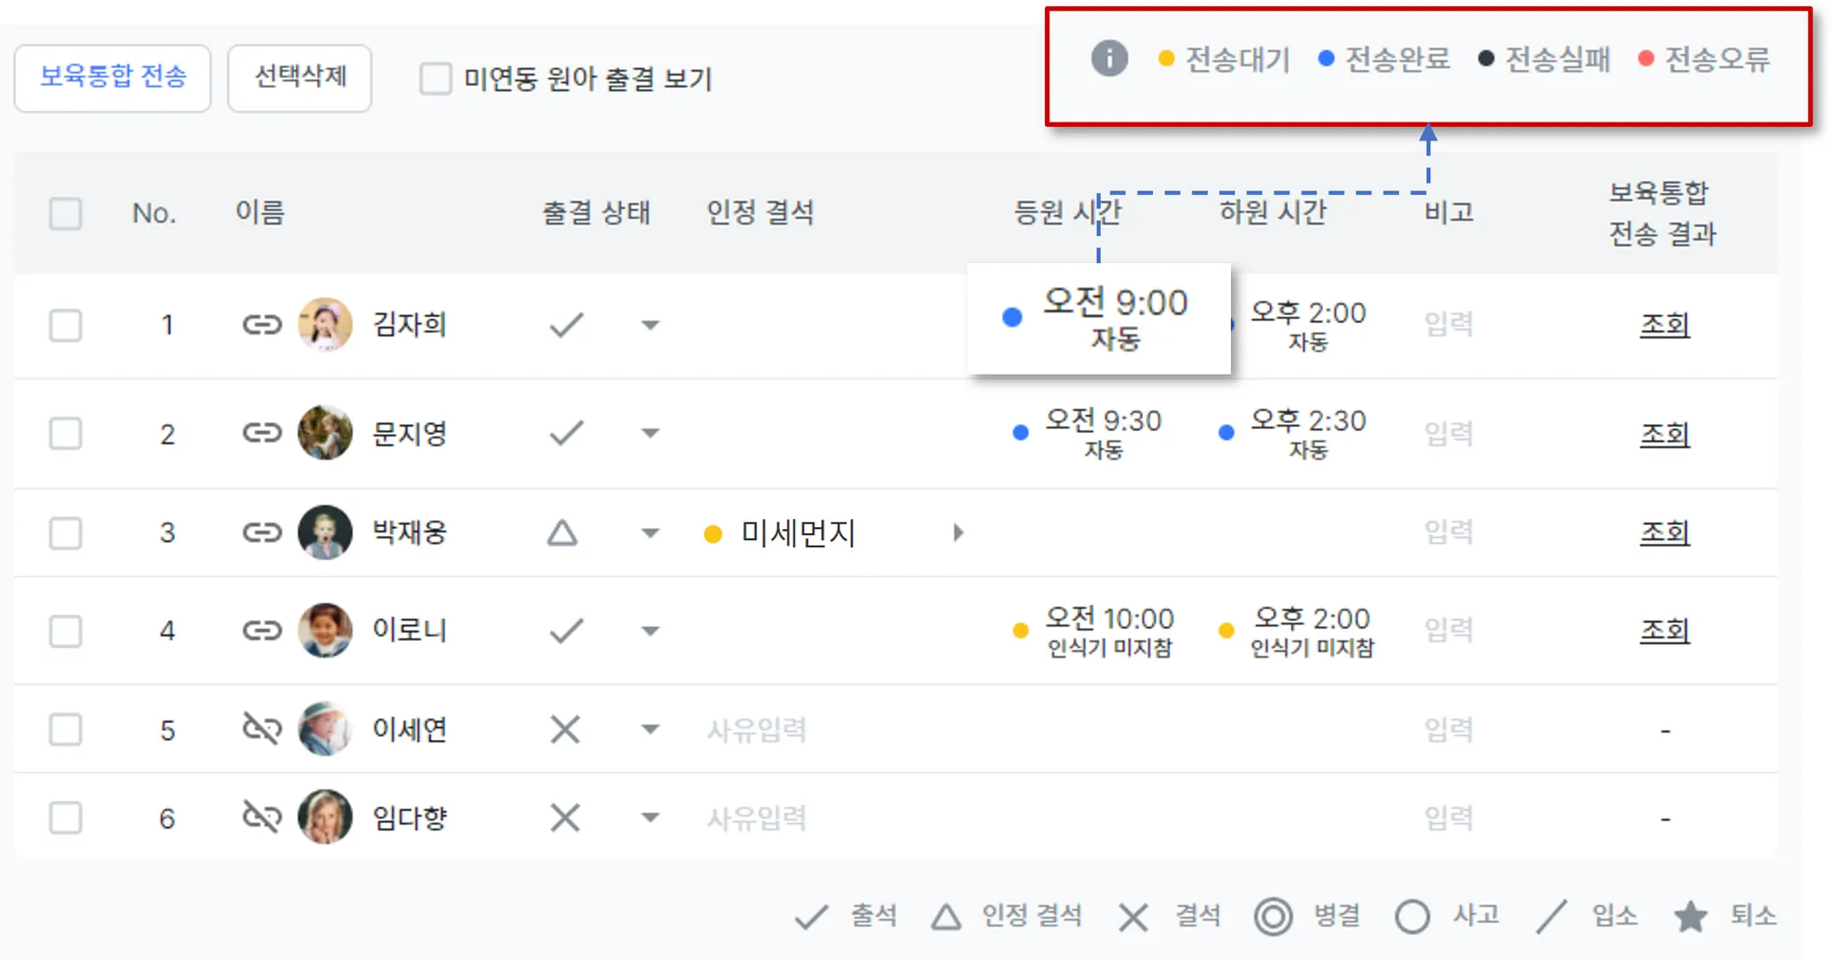Check the row checkbox for 박재웅
The image size is (1832, 960).
click(65, 533)
